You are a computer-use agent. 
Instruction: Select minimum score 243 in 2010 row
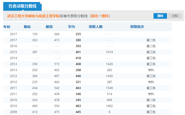tap(35, 100)
